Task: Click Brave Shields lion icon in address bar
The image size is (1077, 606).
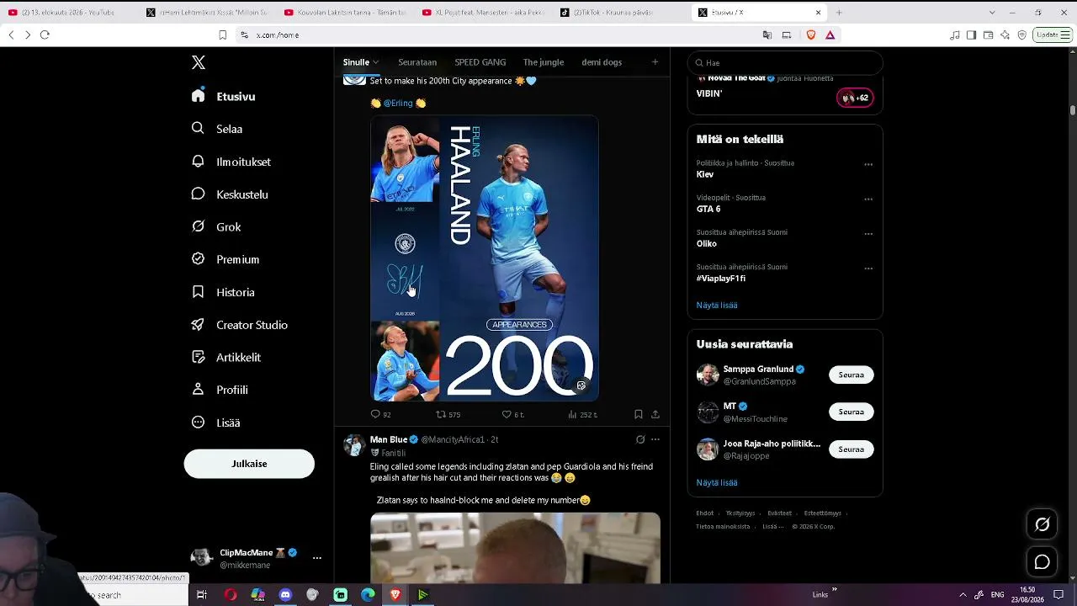Action: pyautogui.click(x=811, y=35)
